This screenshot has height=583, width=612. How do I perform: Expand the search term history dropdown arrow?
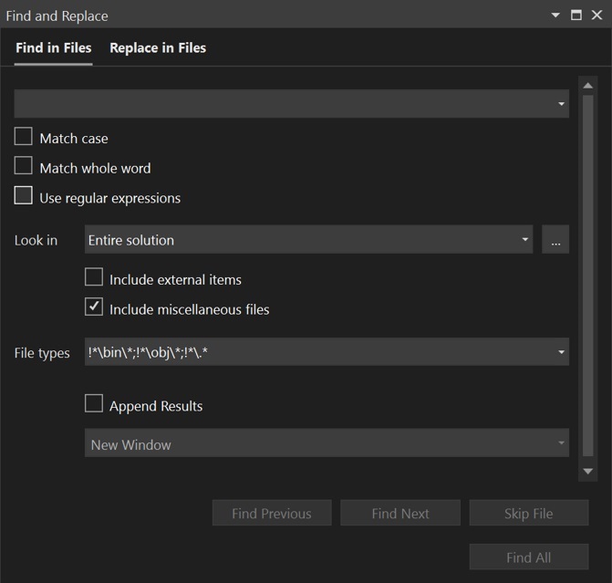(561, 103)
